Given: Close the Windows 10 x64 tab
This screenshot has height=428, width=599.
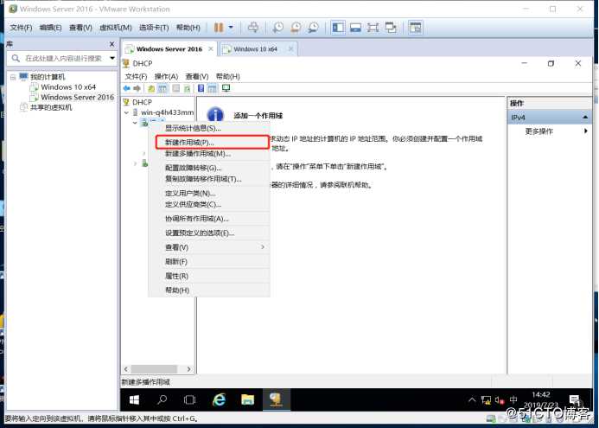Looking at the screenshot, I should [290, 49].
